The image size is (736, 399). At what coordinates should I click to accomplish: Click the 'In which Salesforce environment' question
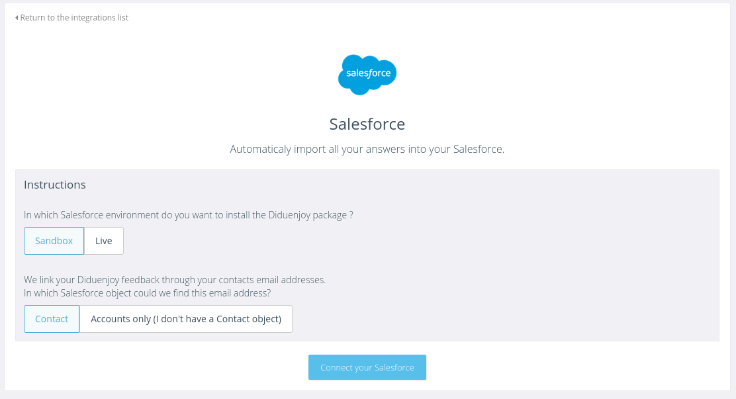(x=188, y=215)
